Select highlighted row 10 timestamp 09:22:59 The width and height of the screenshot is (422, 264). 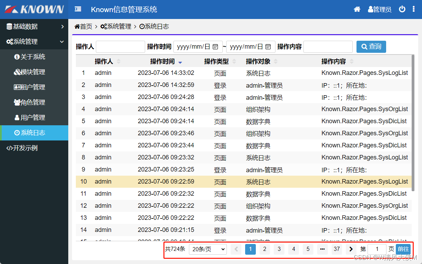point(166,182)
